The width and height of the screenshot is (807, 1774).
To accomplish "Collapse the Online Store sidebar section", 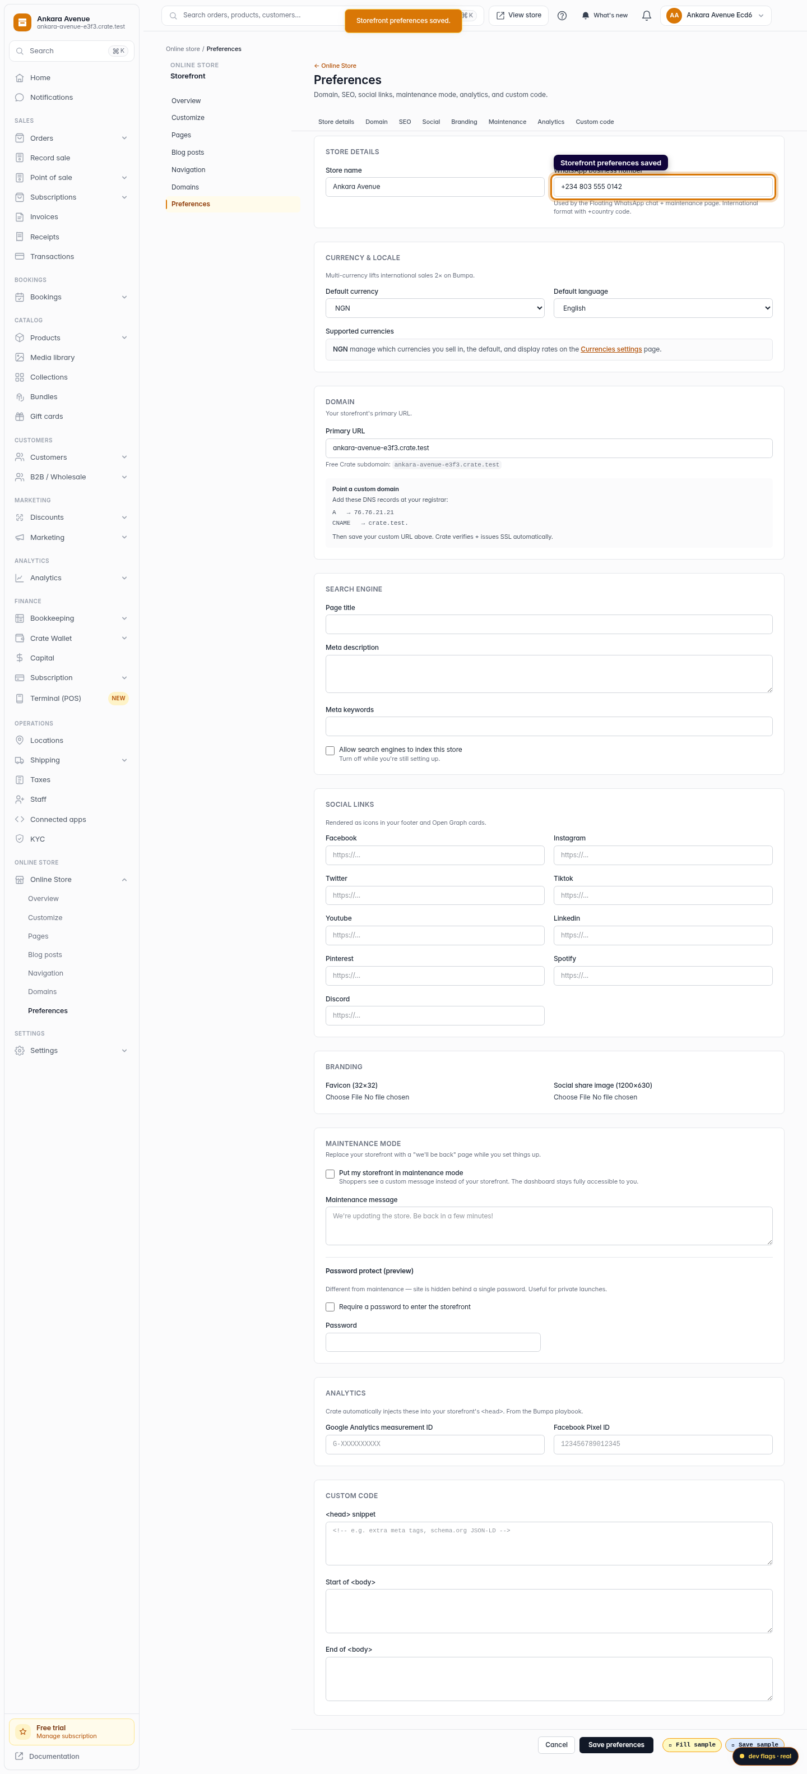I will pos(124,880).
